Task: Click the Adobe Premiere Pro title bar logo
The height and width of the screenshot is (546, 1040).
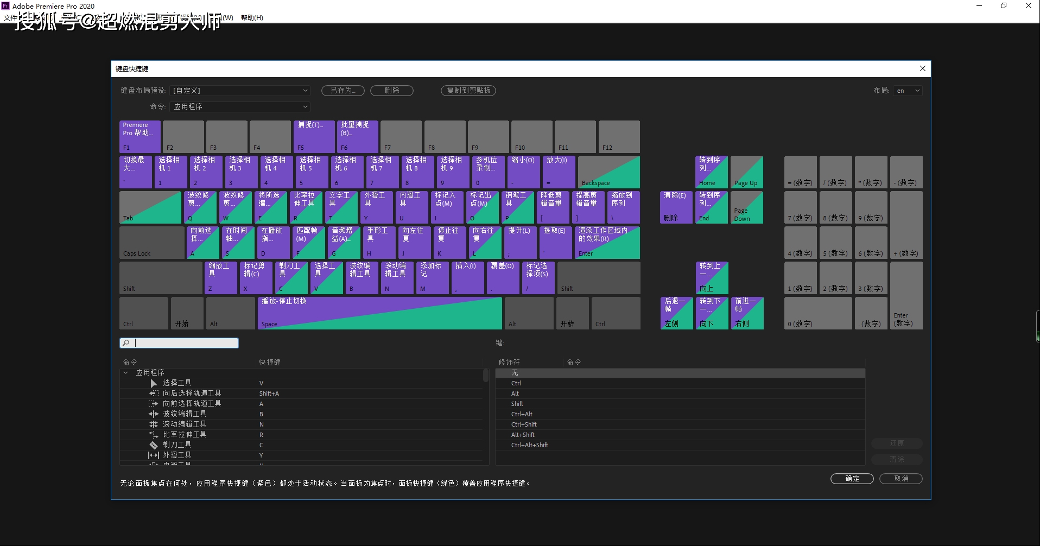Action: (x=5, y=5)
